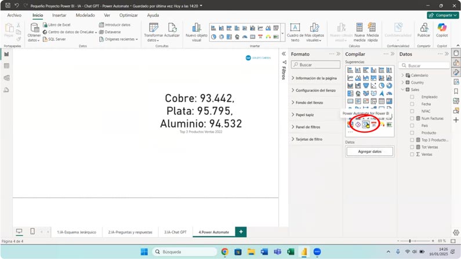Open the Modelado ribbon tab
The width and height of the screenshot is (461, 259).
point(85,15)
